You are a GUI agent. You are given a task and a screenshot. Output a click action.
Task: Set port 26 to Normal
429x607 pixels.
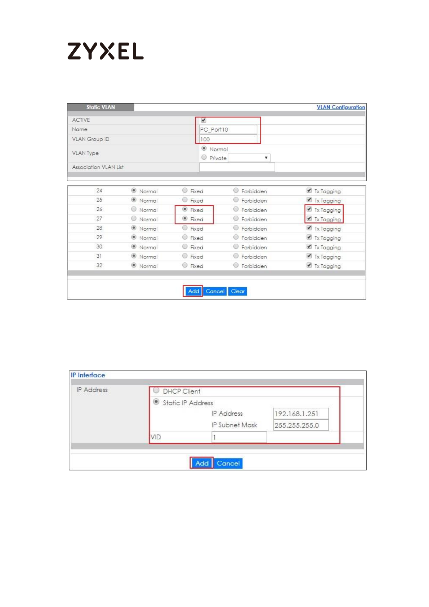pyautogui.click(x=134, y=209)
